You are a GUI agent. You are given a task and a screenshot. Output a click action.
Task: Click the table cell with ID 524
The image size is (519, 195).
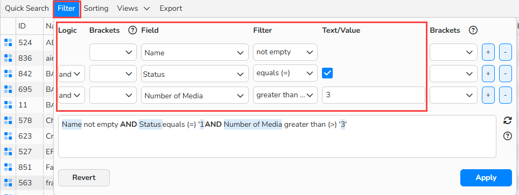coord(30,42)
